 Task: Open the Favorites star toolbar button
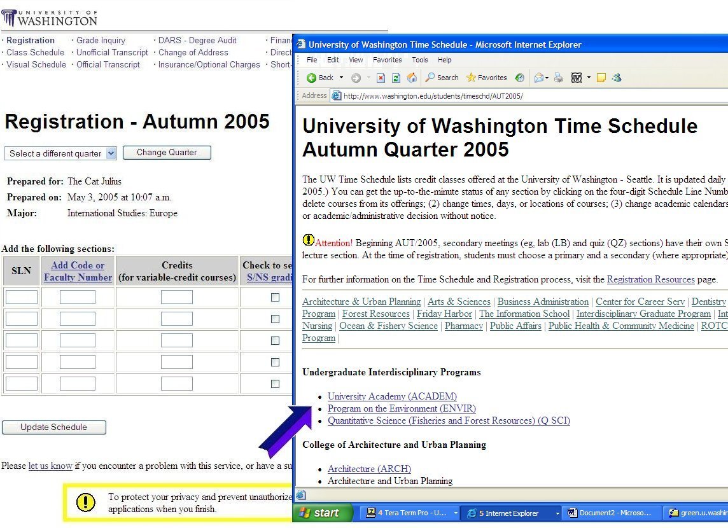(487, 78)
